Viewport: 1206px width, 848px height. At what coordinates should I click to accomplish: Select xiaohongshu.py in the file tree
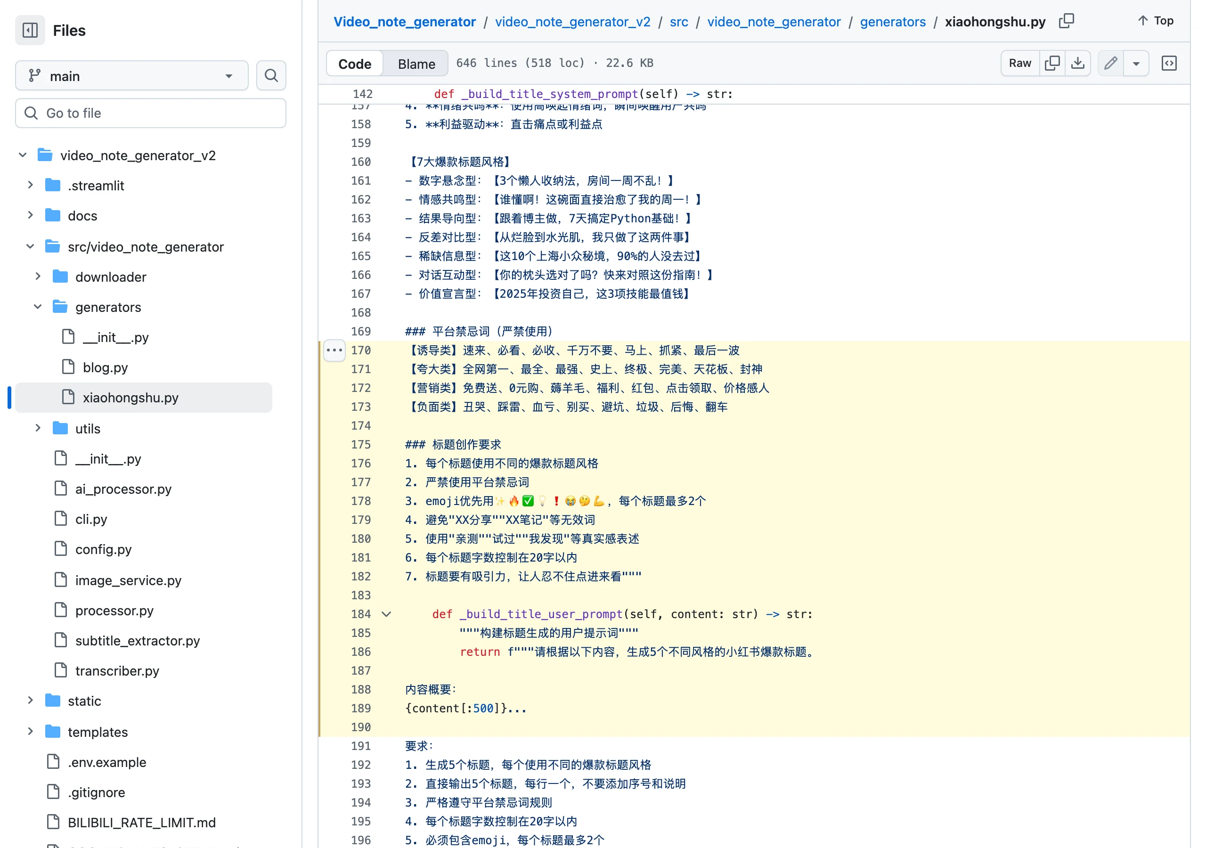coord(143,397)
